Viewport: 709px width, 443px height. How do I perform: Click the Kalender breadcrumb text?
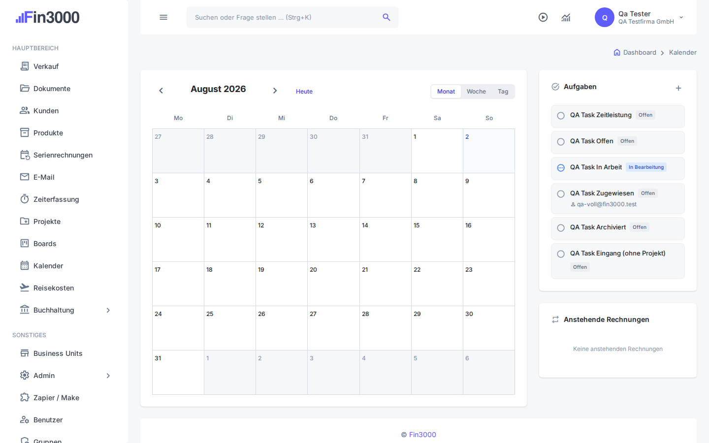click(682, 52)
